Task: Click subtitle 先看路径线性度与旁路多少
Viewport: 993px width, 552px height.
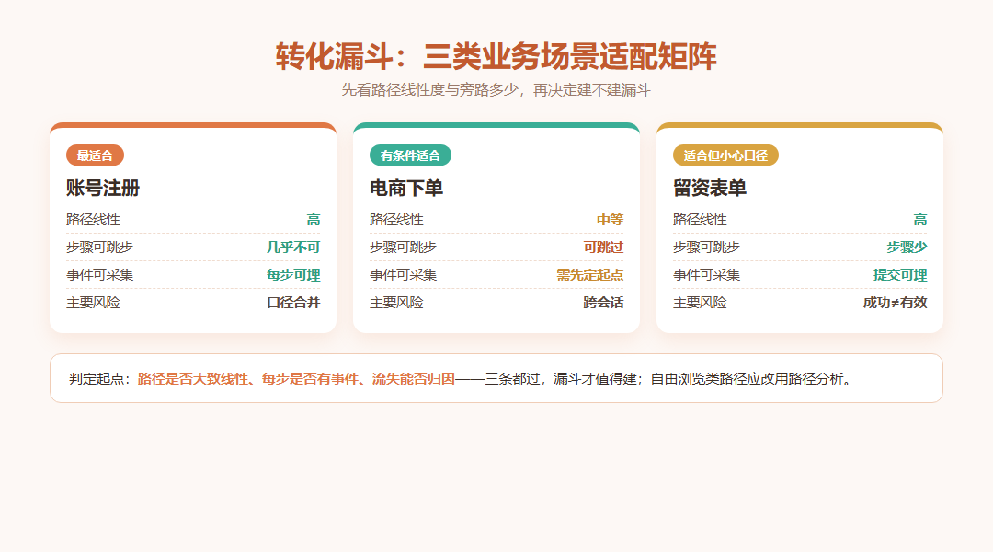Action: coord(430,90)
